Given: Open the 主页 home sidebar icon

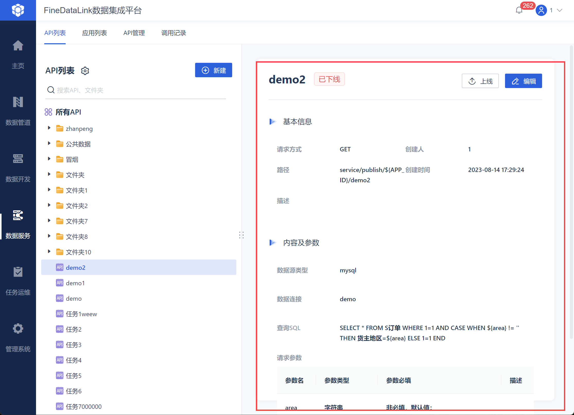Looking at the screenshot, I should (18, 46).
